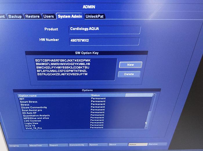Select the Scan Assist pro row

(x=85, y=110)
